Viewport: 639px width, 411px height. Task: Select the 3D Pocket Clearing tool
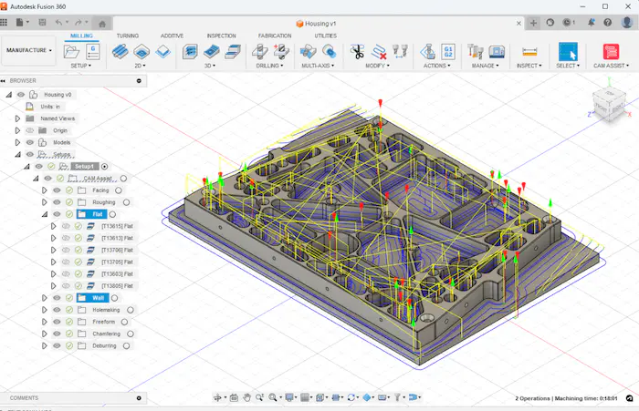point(212,52)
